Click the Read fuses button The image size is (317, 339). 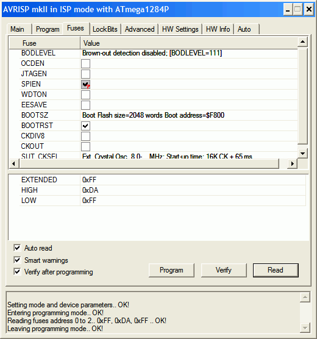click(x=276, y=270)
